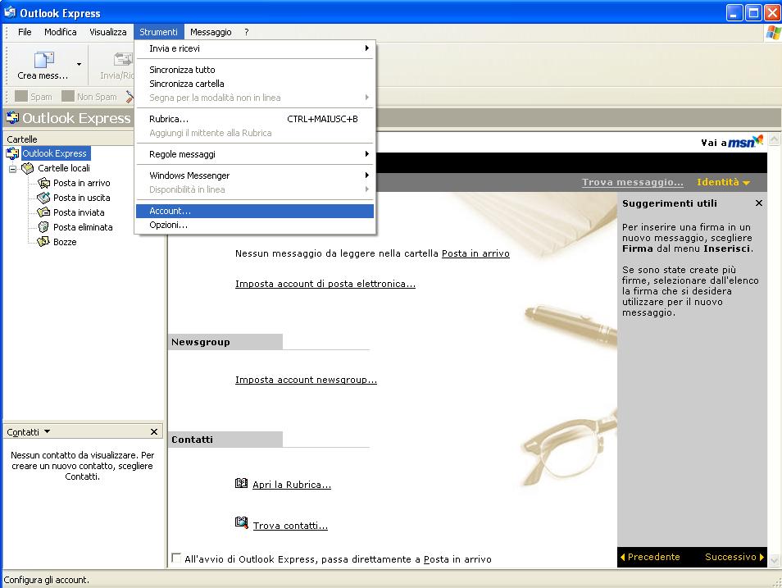The image size is (782, 588).
Task: Close the Suggerimenti utili pane
Action: (758, 203)
